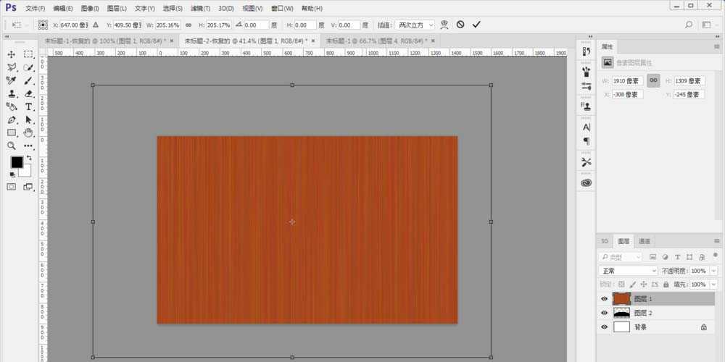725x362 pixels.
Task: Click the black foreground color swatch
Action: pos(16,162)
